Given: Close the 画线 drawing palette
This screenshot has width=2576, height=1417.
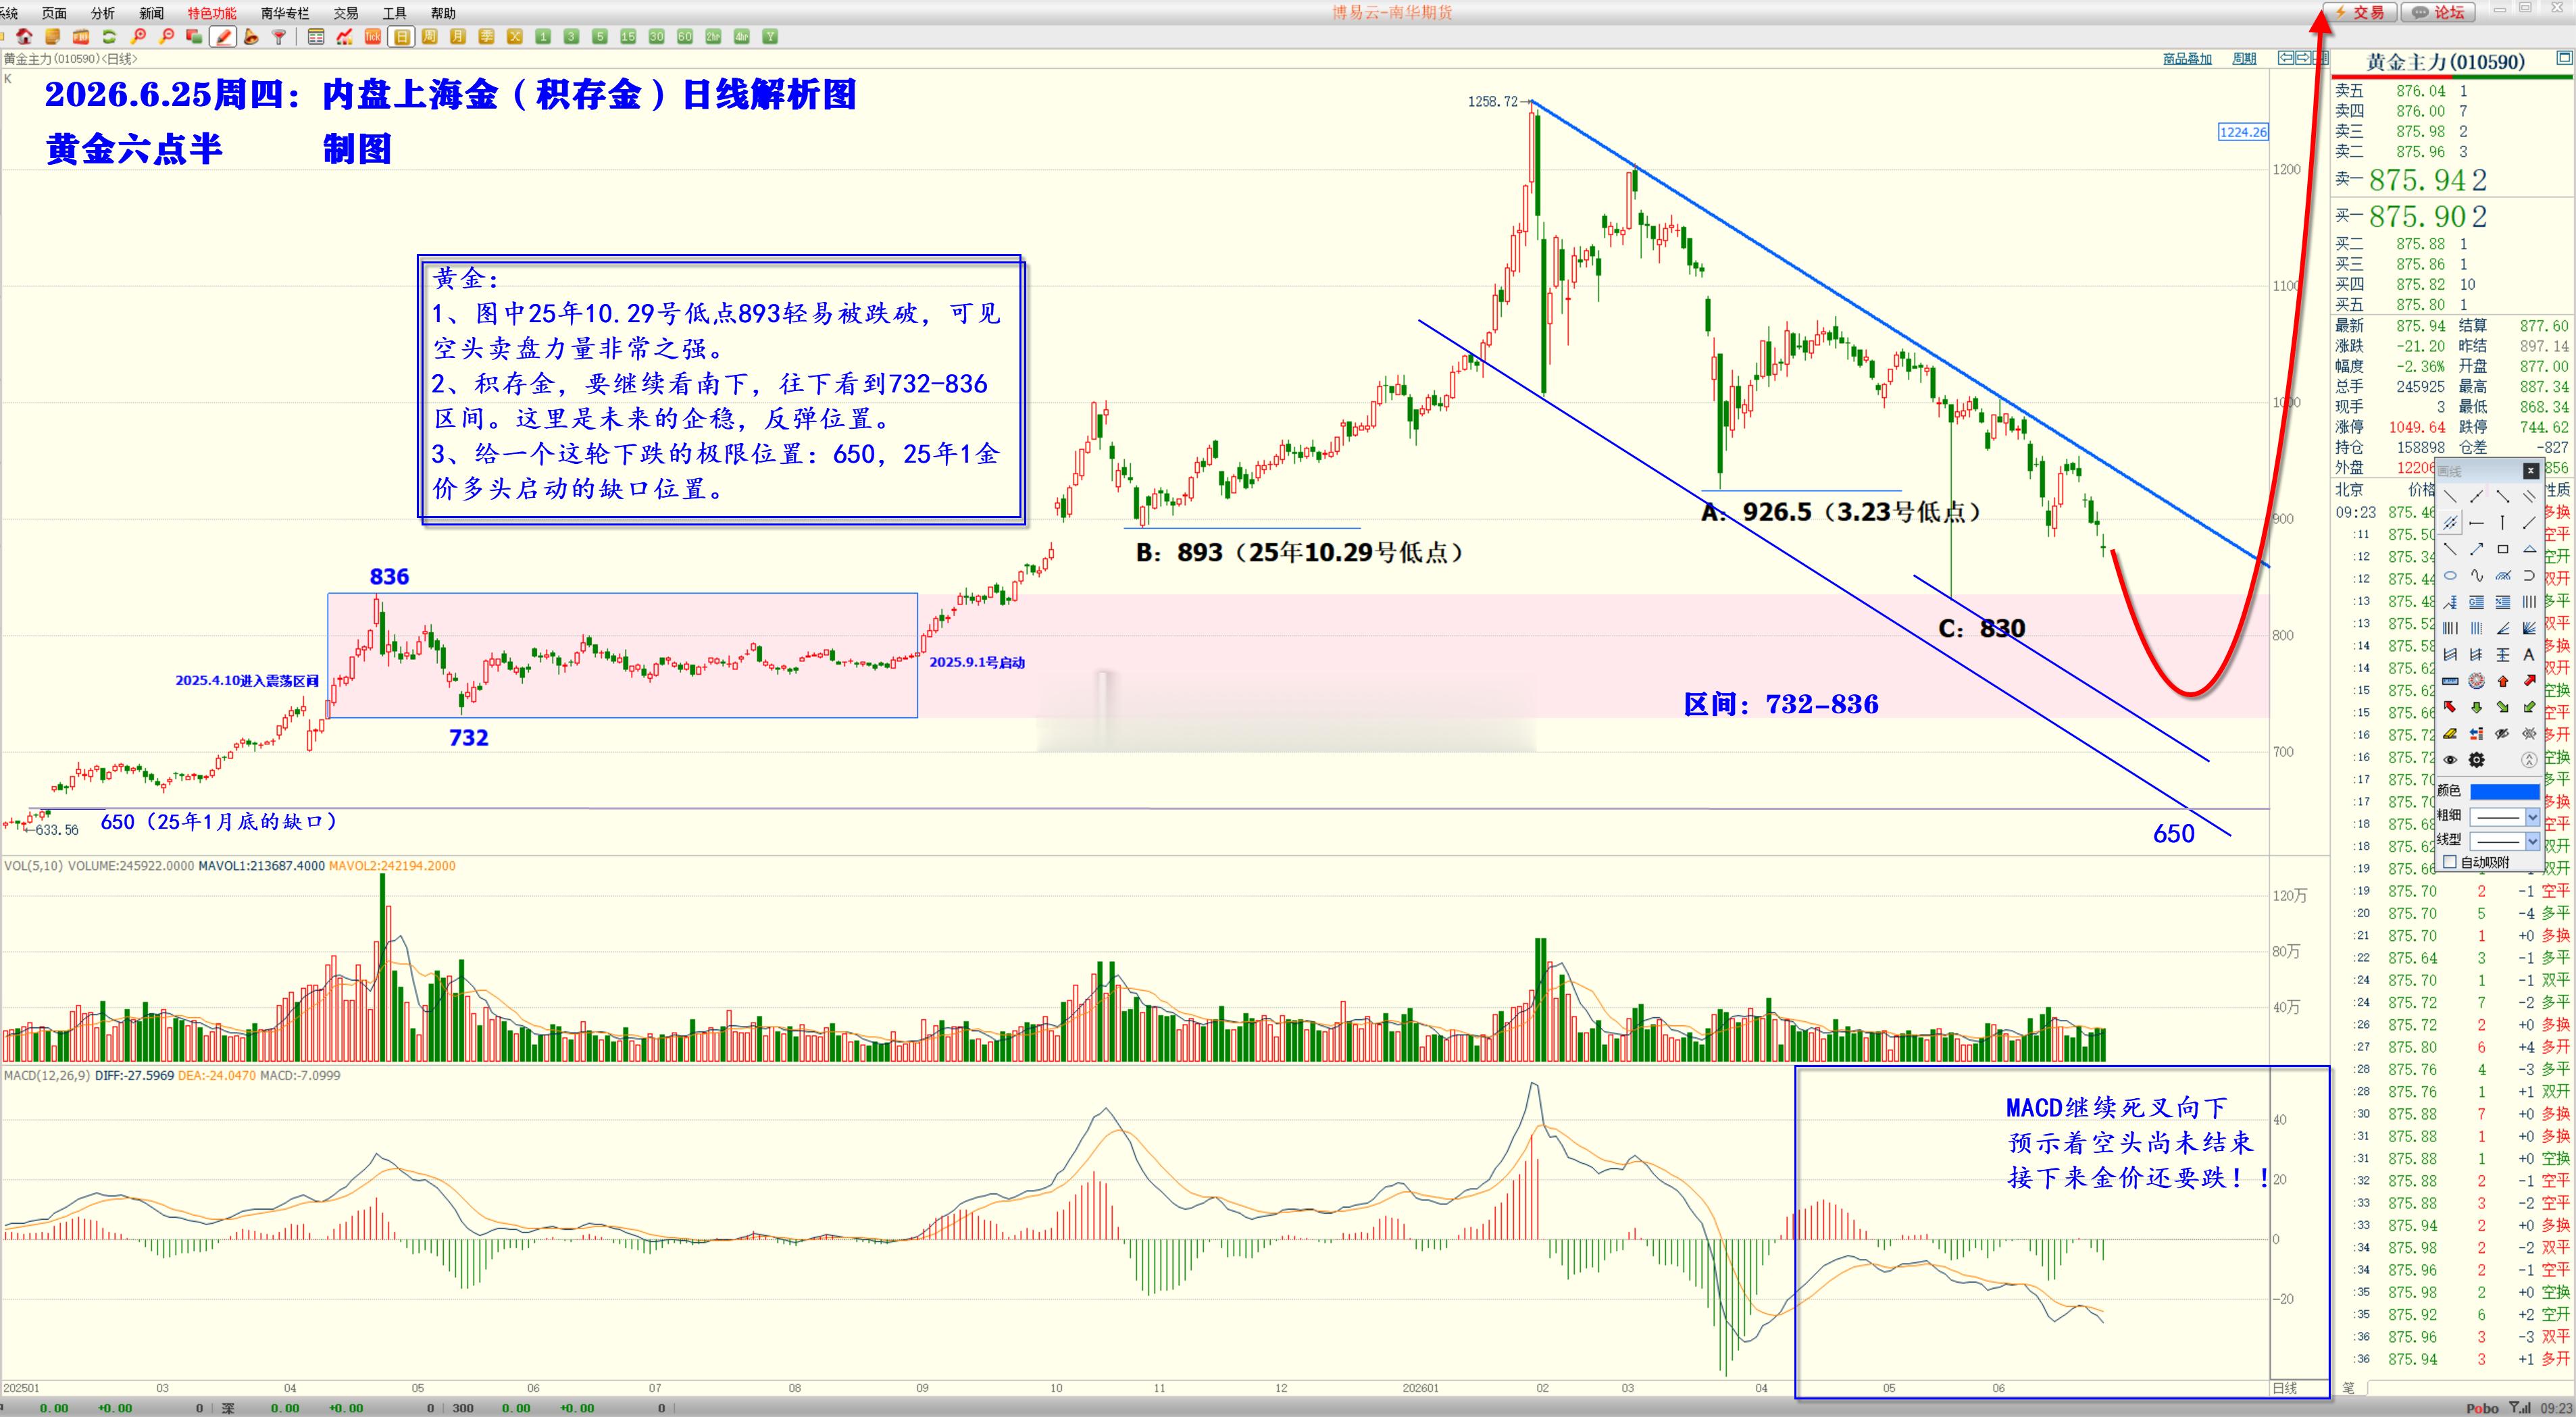Looking at the screenshot, I should [2531, 471].
